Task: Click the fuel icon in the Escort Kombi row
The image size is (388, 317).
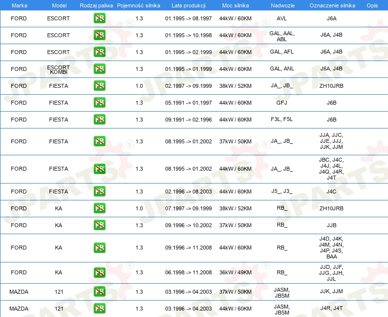Action: point(99,69)
